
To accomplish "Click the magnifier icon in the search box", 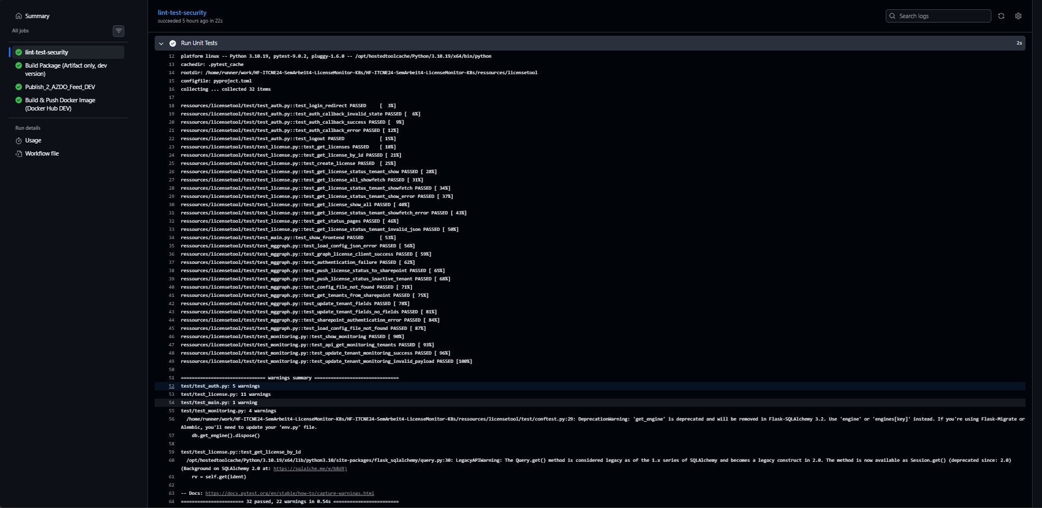I will tap(893, 16).
